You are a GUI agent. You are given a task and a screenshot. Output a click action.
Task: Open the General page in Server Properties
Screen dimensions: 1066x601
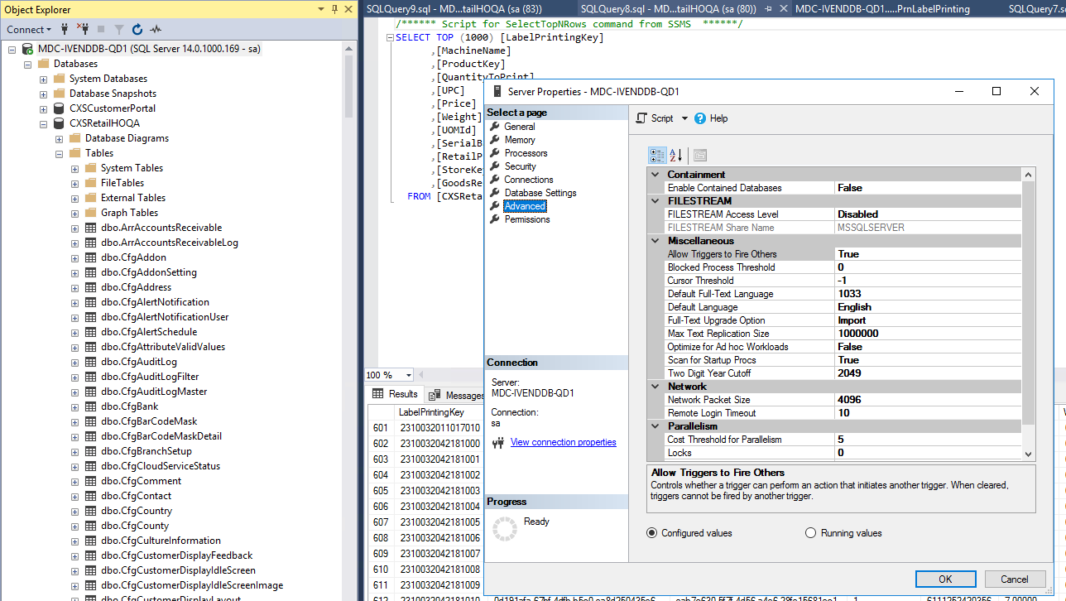coord(519,127)
